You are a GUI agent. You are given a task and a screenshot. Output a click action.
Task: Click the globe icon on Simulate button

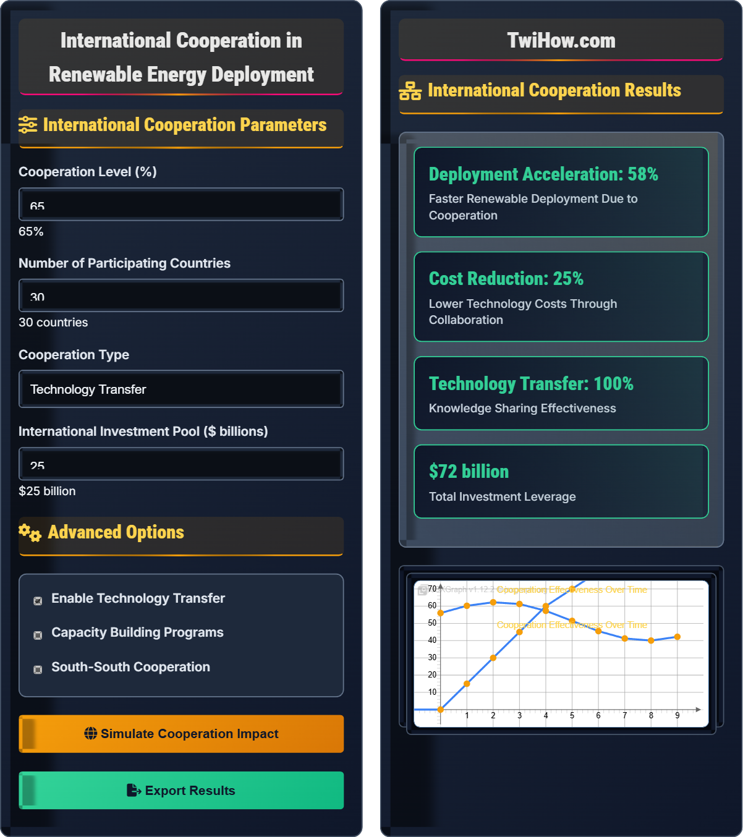(x=91, y=734)
